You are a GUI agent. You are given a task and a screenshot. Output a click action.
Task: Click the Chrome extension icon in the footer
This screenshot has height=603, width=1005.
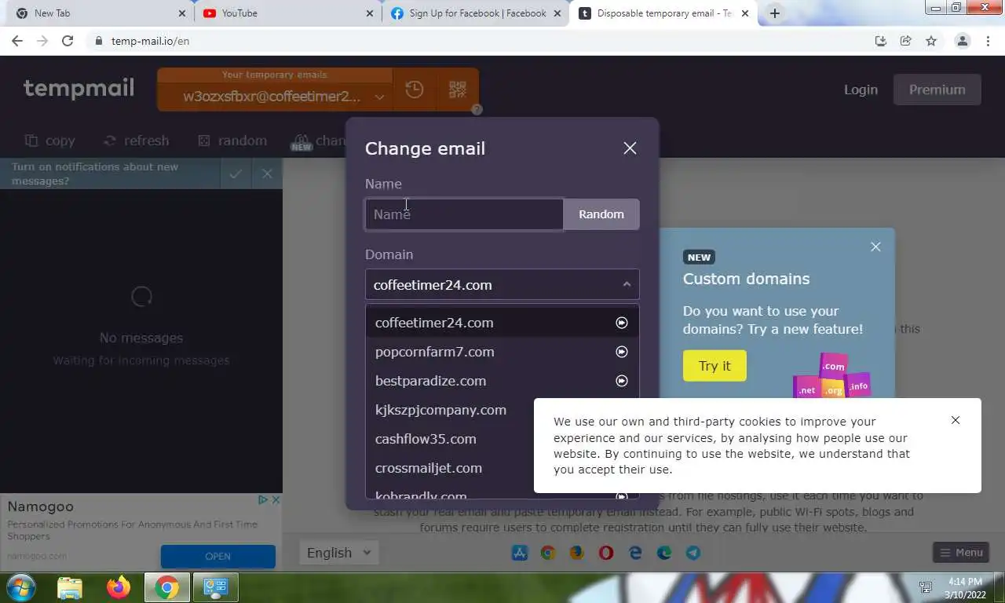548,553
